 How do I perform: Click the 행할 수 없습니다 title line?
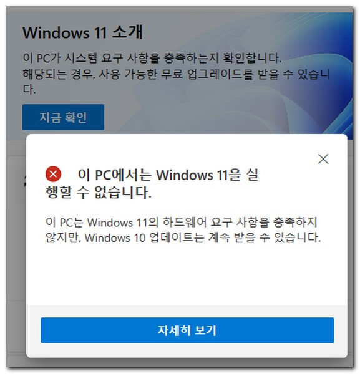[99, 193]
